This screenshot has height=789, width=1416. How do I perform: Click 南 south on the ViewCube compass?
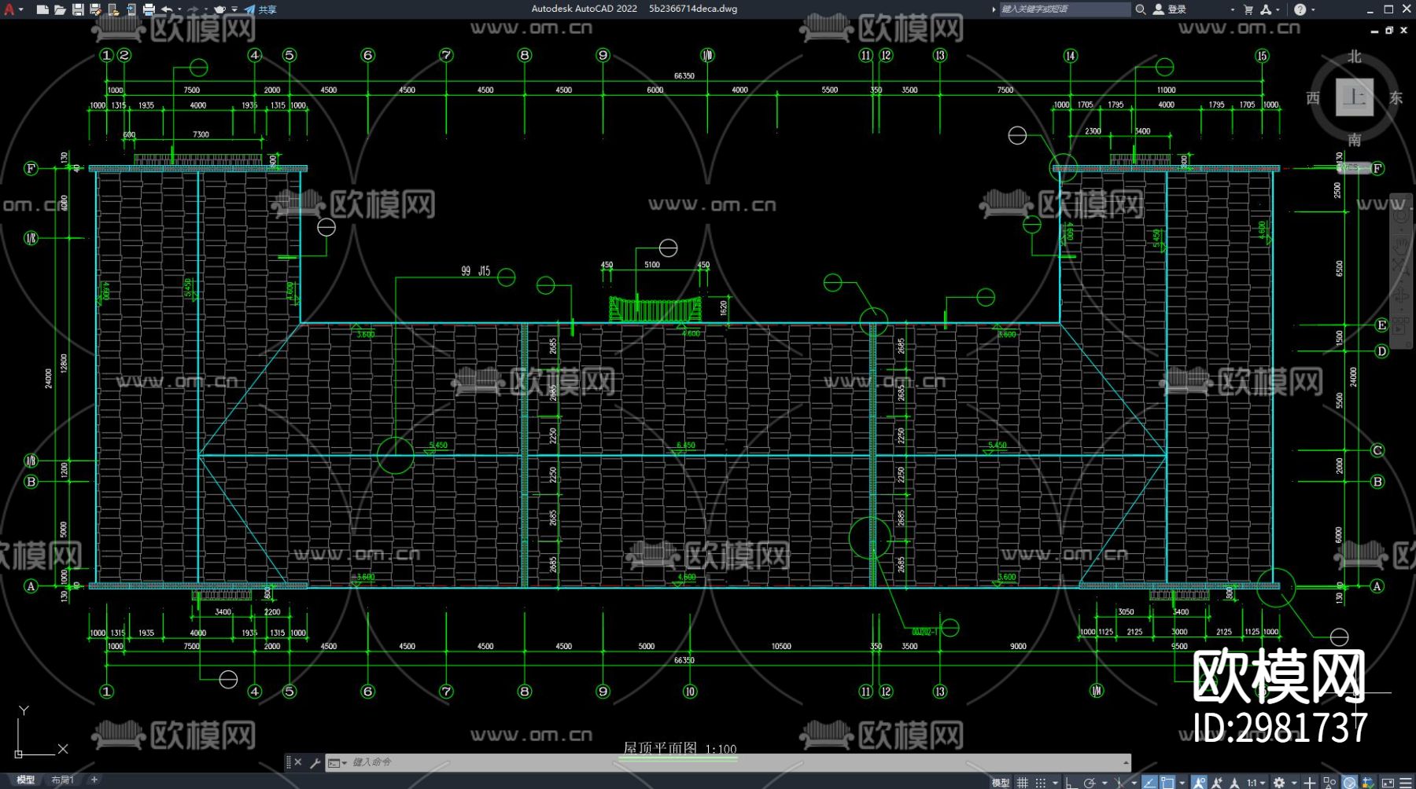point(1354,140)
